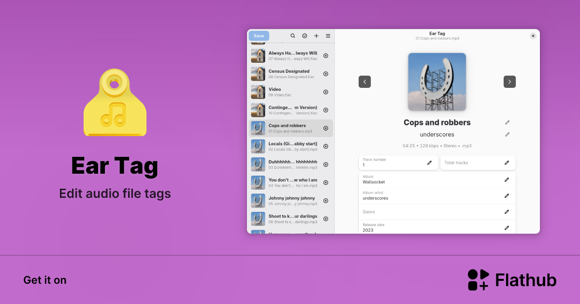The image size is (580, 304).
Task: Open the Flathub link
Action: tap(512, 279)
